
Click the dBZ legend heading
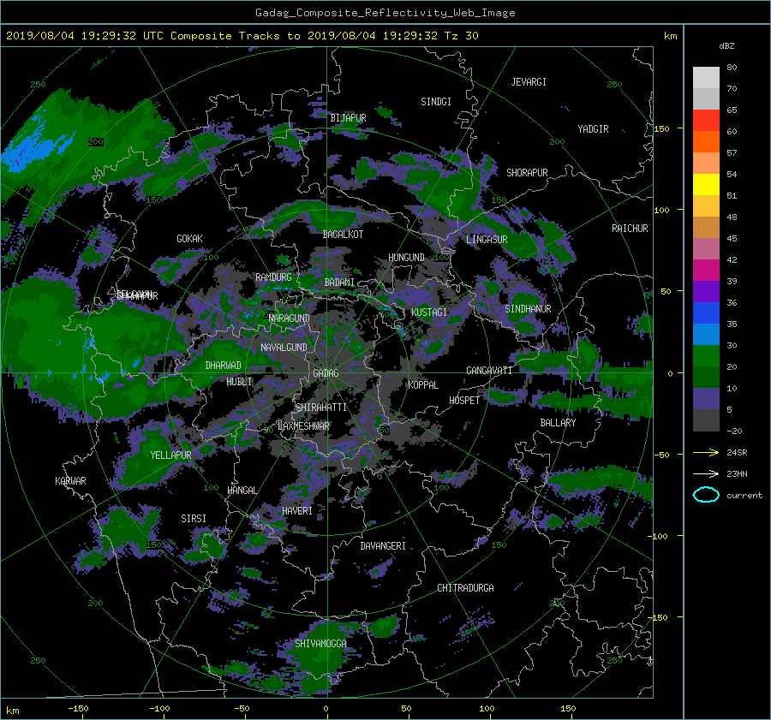click(x=726, y=45)
